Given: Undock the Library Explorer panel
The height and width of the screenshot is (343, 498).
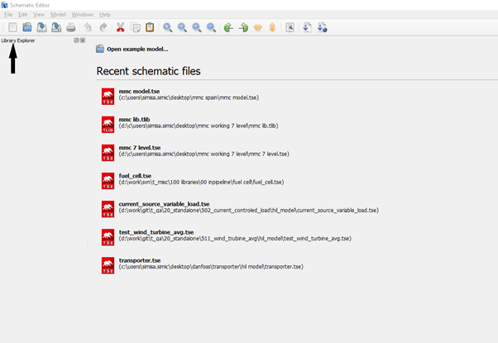Looking at the screenshot, I should click(76, 40).
